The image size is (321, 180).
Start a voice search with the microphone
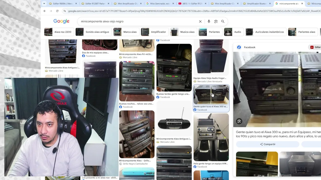209,21
